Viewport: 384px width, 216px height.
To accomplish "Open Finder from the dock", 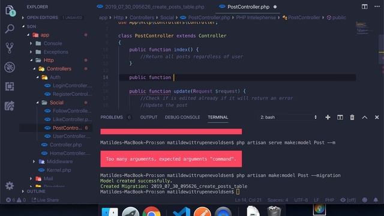I will [109, 212].
